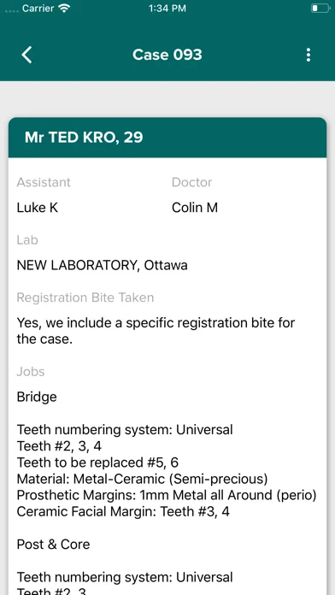Image resolution: width=335 pixels, height=595 pixels.
Task: Tap the assistant name Luke K
Action: point(38,208)
